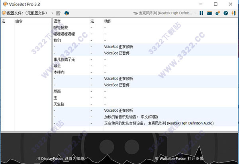Viewport: 239px width, 164px height.
Task: Click the 宏 column header in the log pane
Action: point(92,21)
